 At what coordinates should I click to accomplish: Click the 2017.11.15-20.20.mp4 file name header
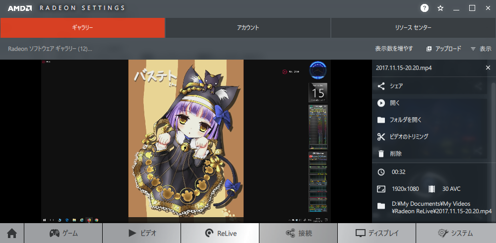[404, 68]
